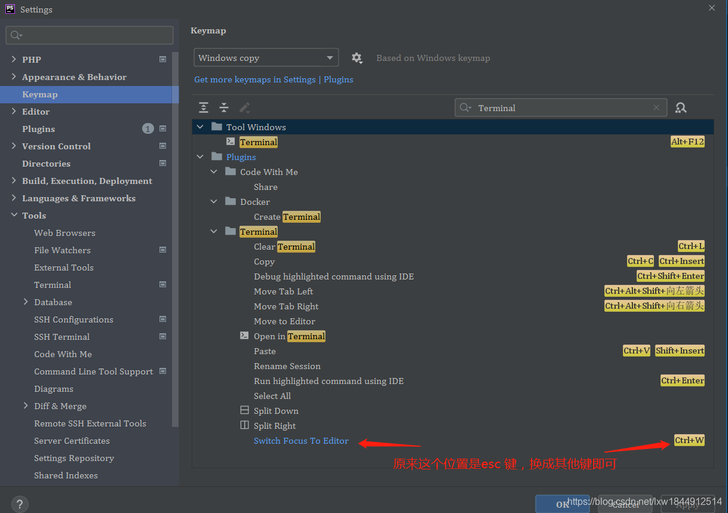Open the help question mark button
Viewport: 728px width, 513px height.
click(19, 504)
